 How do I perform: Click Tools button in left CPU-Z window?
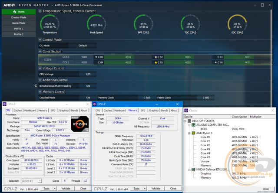(x=46, y=189)
